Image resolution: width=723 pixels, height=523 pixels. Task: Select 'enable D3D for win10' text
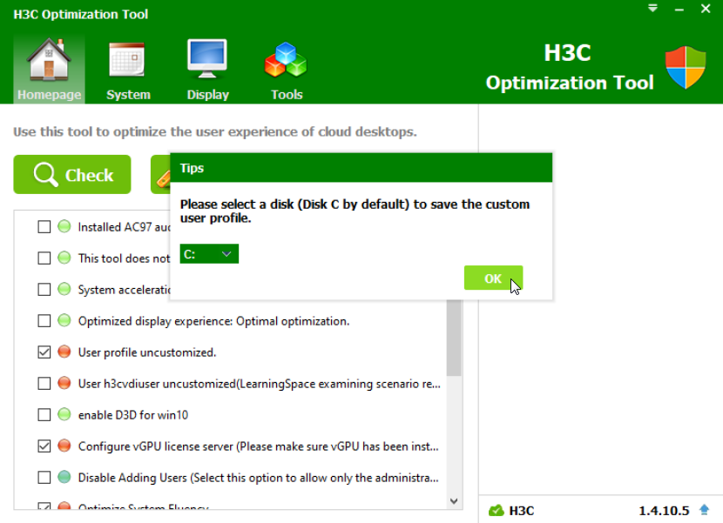[x=132, y=415]
